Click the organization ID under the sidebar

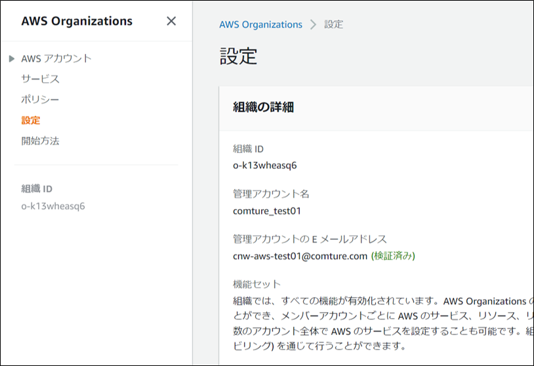(x=53, y=206)
